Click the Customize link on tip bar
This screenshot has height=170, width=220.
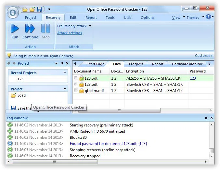[203, 56]
